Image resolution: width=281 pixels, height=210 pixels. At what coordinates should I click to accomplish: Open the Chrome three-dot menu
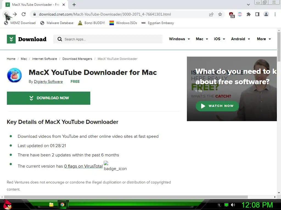tap(275, 14)
